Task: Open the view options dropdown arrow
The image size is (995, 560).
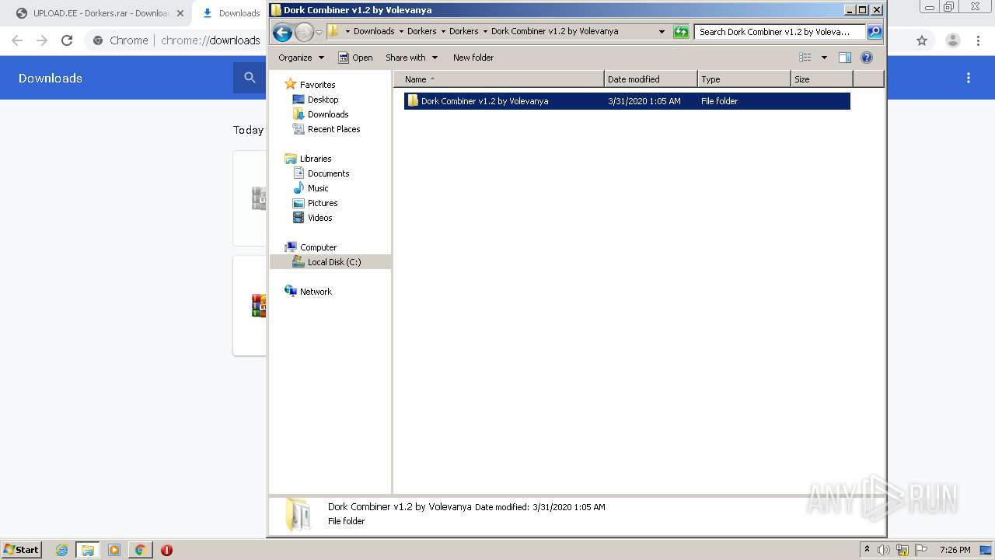Action: pos(824,58)
